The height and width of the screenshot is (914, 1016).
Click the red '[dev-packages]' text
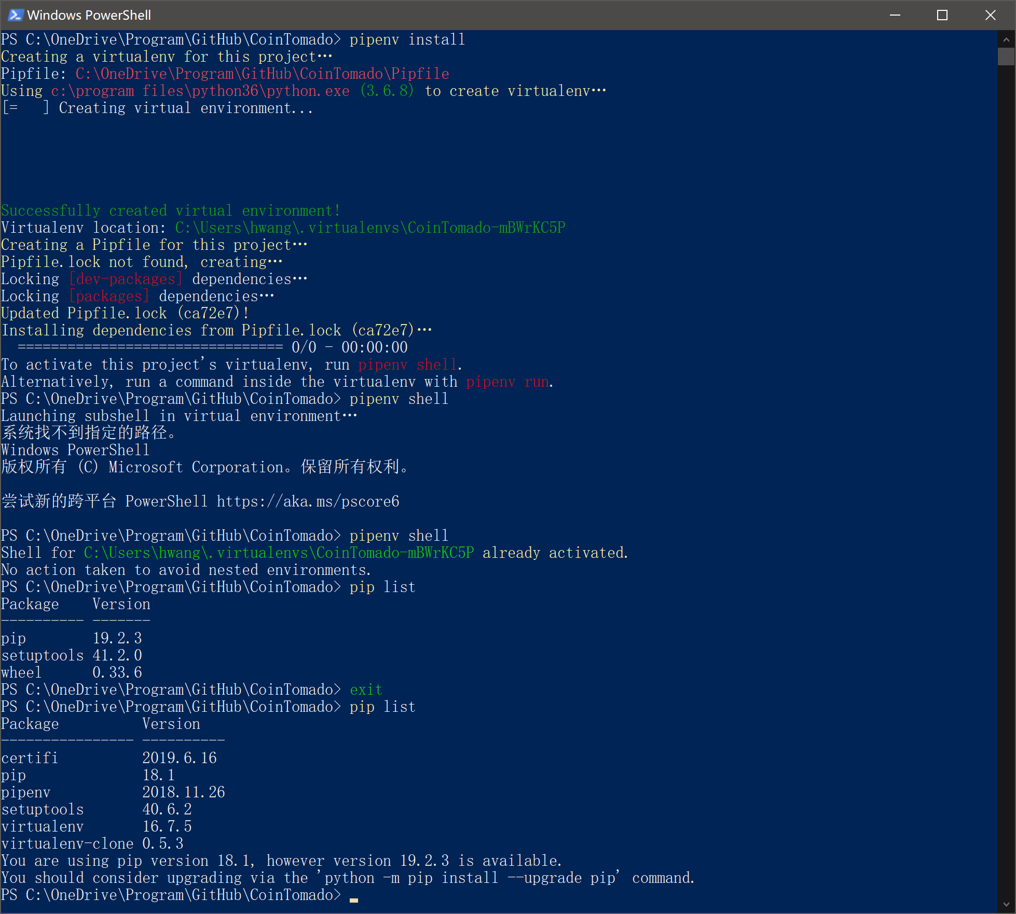(x=125, y=279)
